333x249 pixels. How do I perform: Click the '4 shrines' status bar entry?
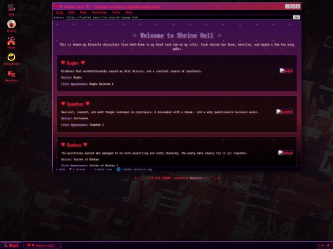tap(78, 170)
